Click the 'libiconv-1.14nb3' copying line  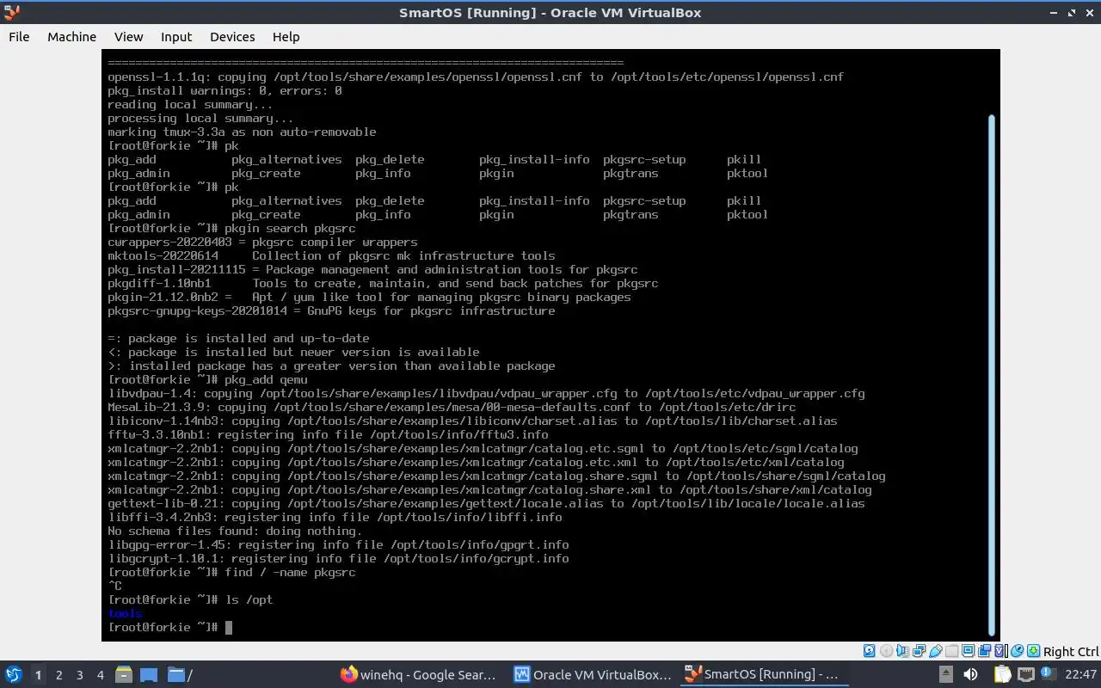472,421
